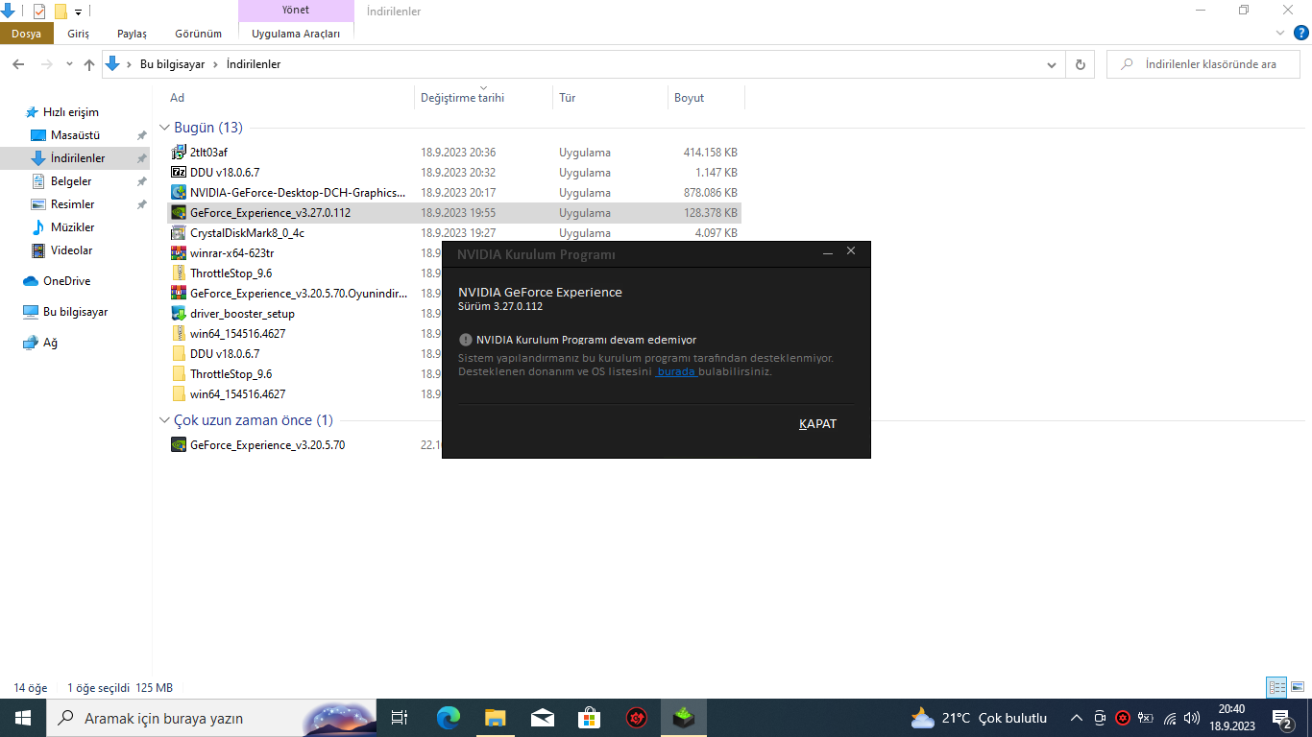Click the İndirilenler folder search box
Screen dimensions: 1312x737
coord(1204,64)
